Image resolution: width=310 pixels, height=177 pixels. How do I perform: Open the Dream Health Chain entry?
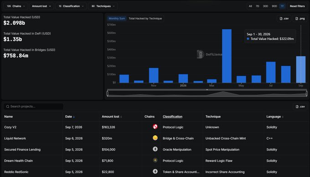[19, 161]
